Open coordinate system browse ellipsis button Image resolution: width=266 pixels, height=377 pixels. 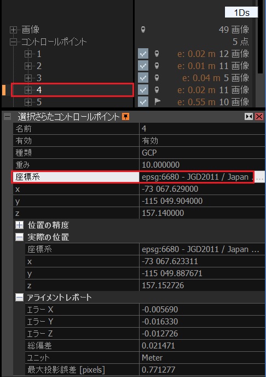coord(259,177)
